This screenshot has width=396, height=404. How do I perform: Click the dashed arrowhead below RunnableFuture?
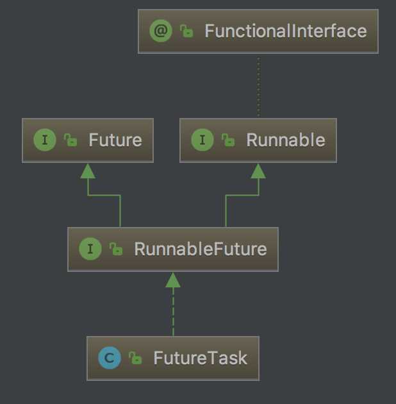(x=173, y=279)
